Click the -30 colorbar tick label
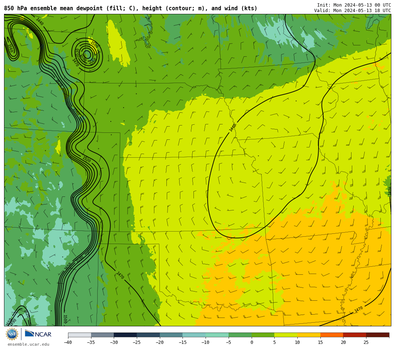The width and height of the screenshot is (395, 349). (x=114, y=342)
